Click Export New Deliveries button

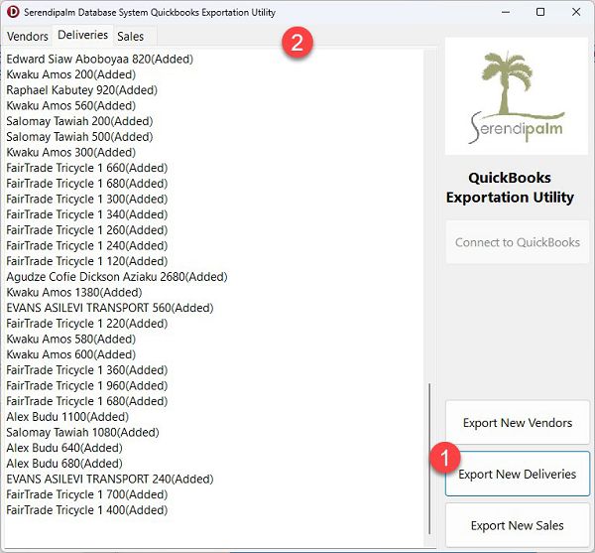518,474
